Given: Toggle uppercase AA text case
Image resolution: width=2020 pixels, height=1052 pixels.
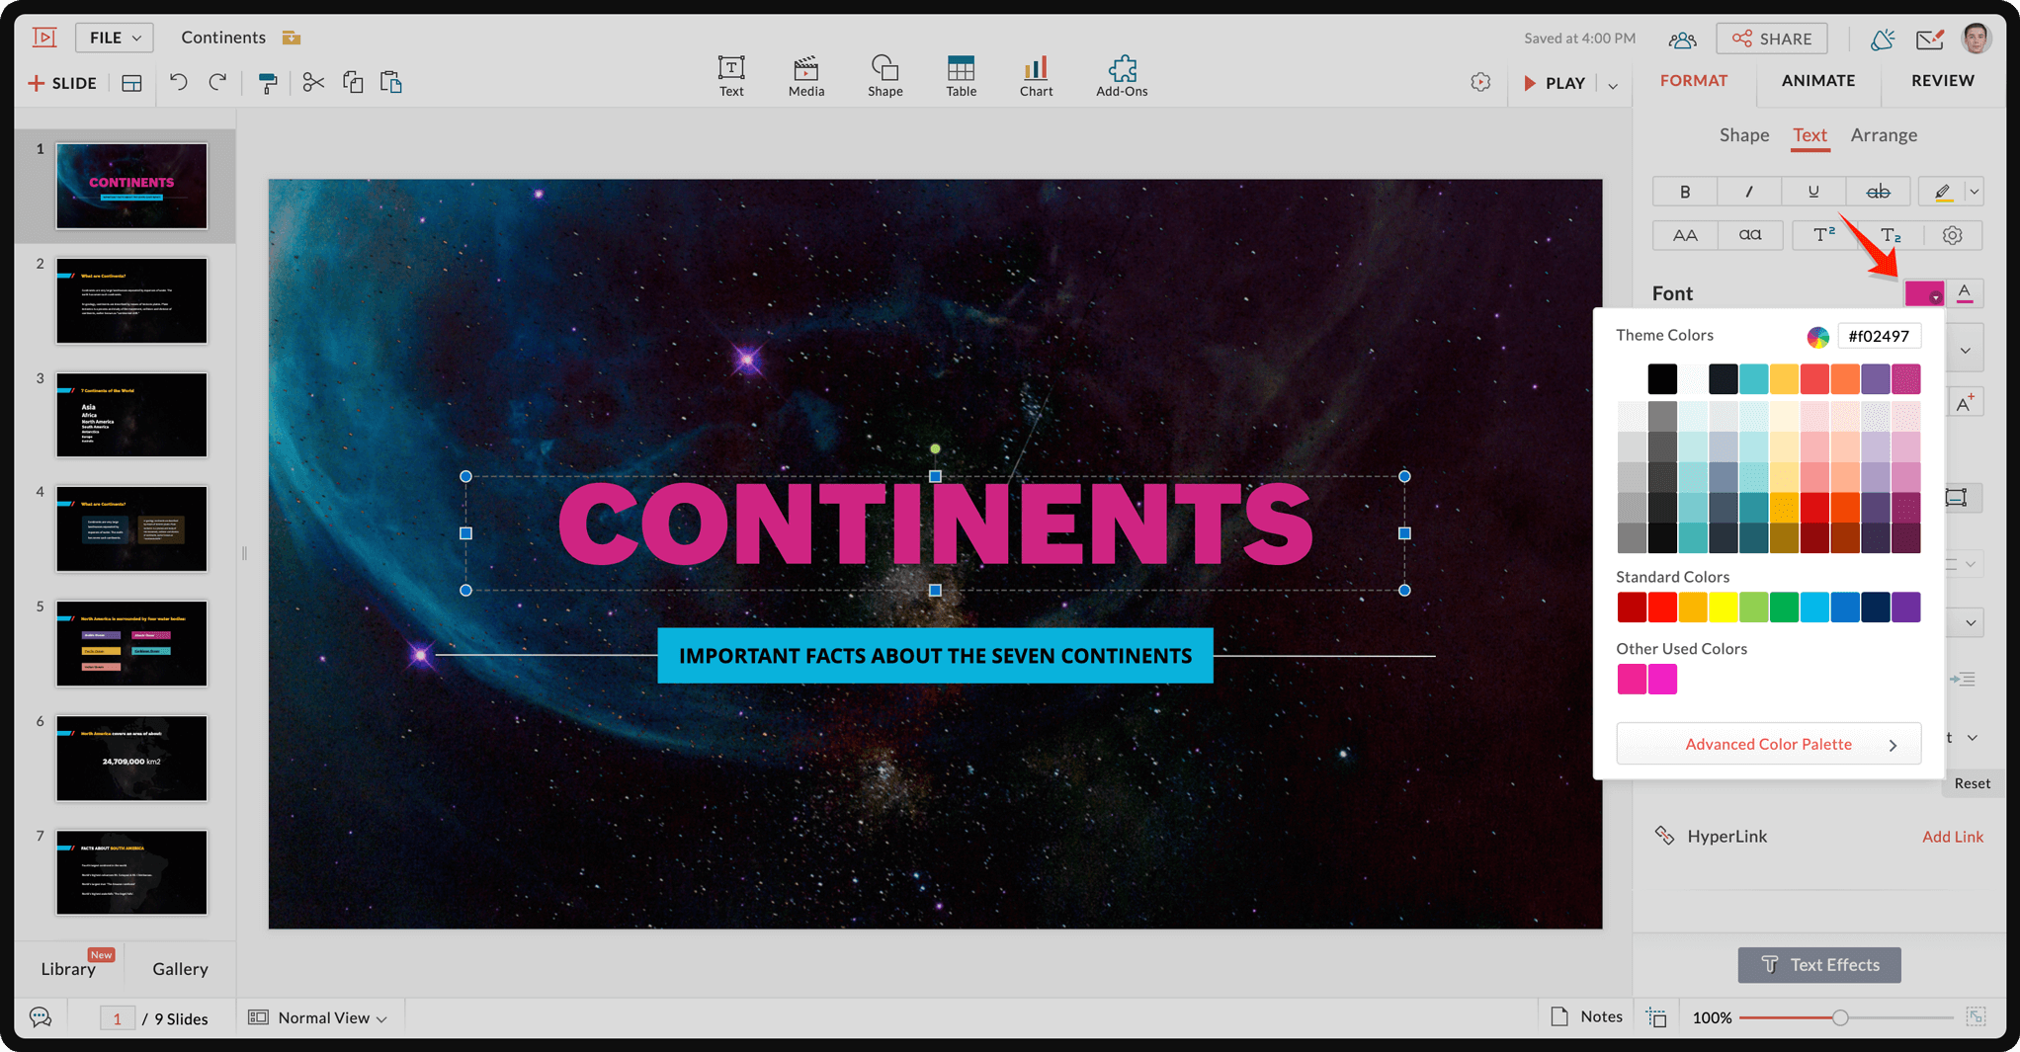Looking at the screenshot, I should [1685, 235].
